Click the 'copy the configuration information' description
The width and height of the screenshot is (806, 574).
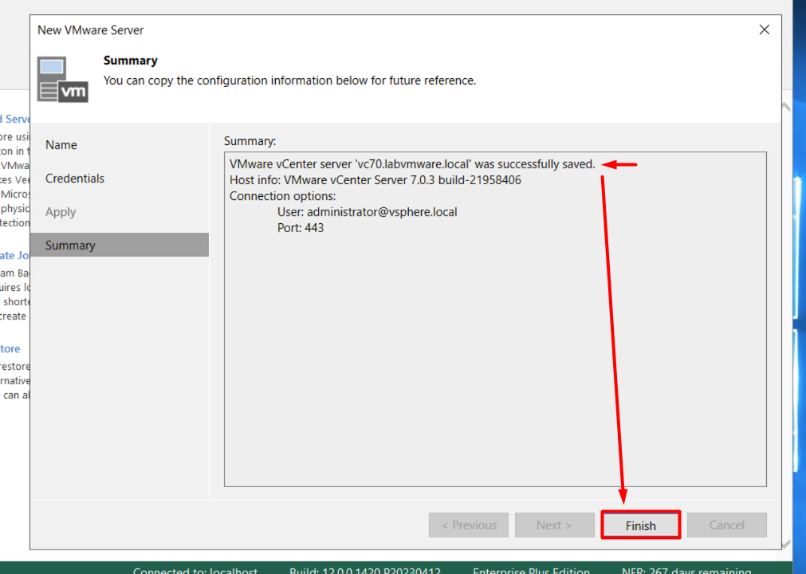[x=289, y=81]
